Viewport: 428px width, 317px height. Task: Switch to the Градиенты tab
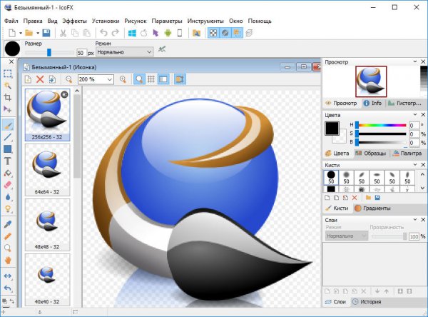[x=373, y=208]
